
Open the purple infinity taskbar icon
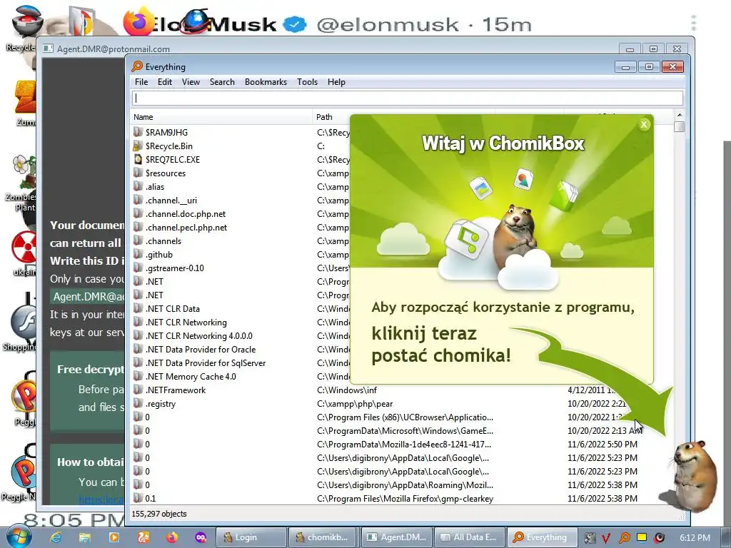click(x=201, y=537)
